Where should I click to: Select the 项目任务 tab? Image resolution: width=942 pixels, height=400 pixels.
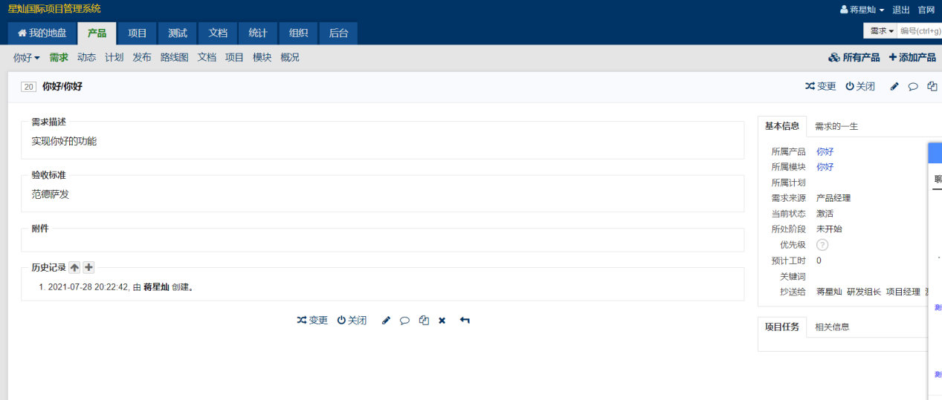pos(782,327)
